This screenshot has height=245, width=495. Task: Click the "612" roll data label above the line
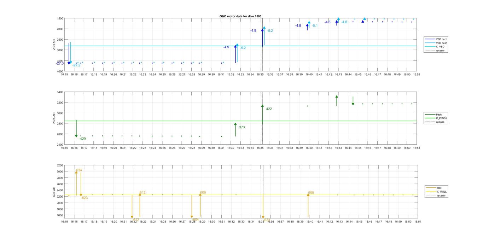click(142, 193)
